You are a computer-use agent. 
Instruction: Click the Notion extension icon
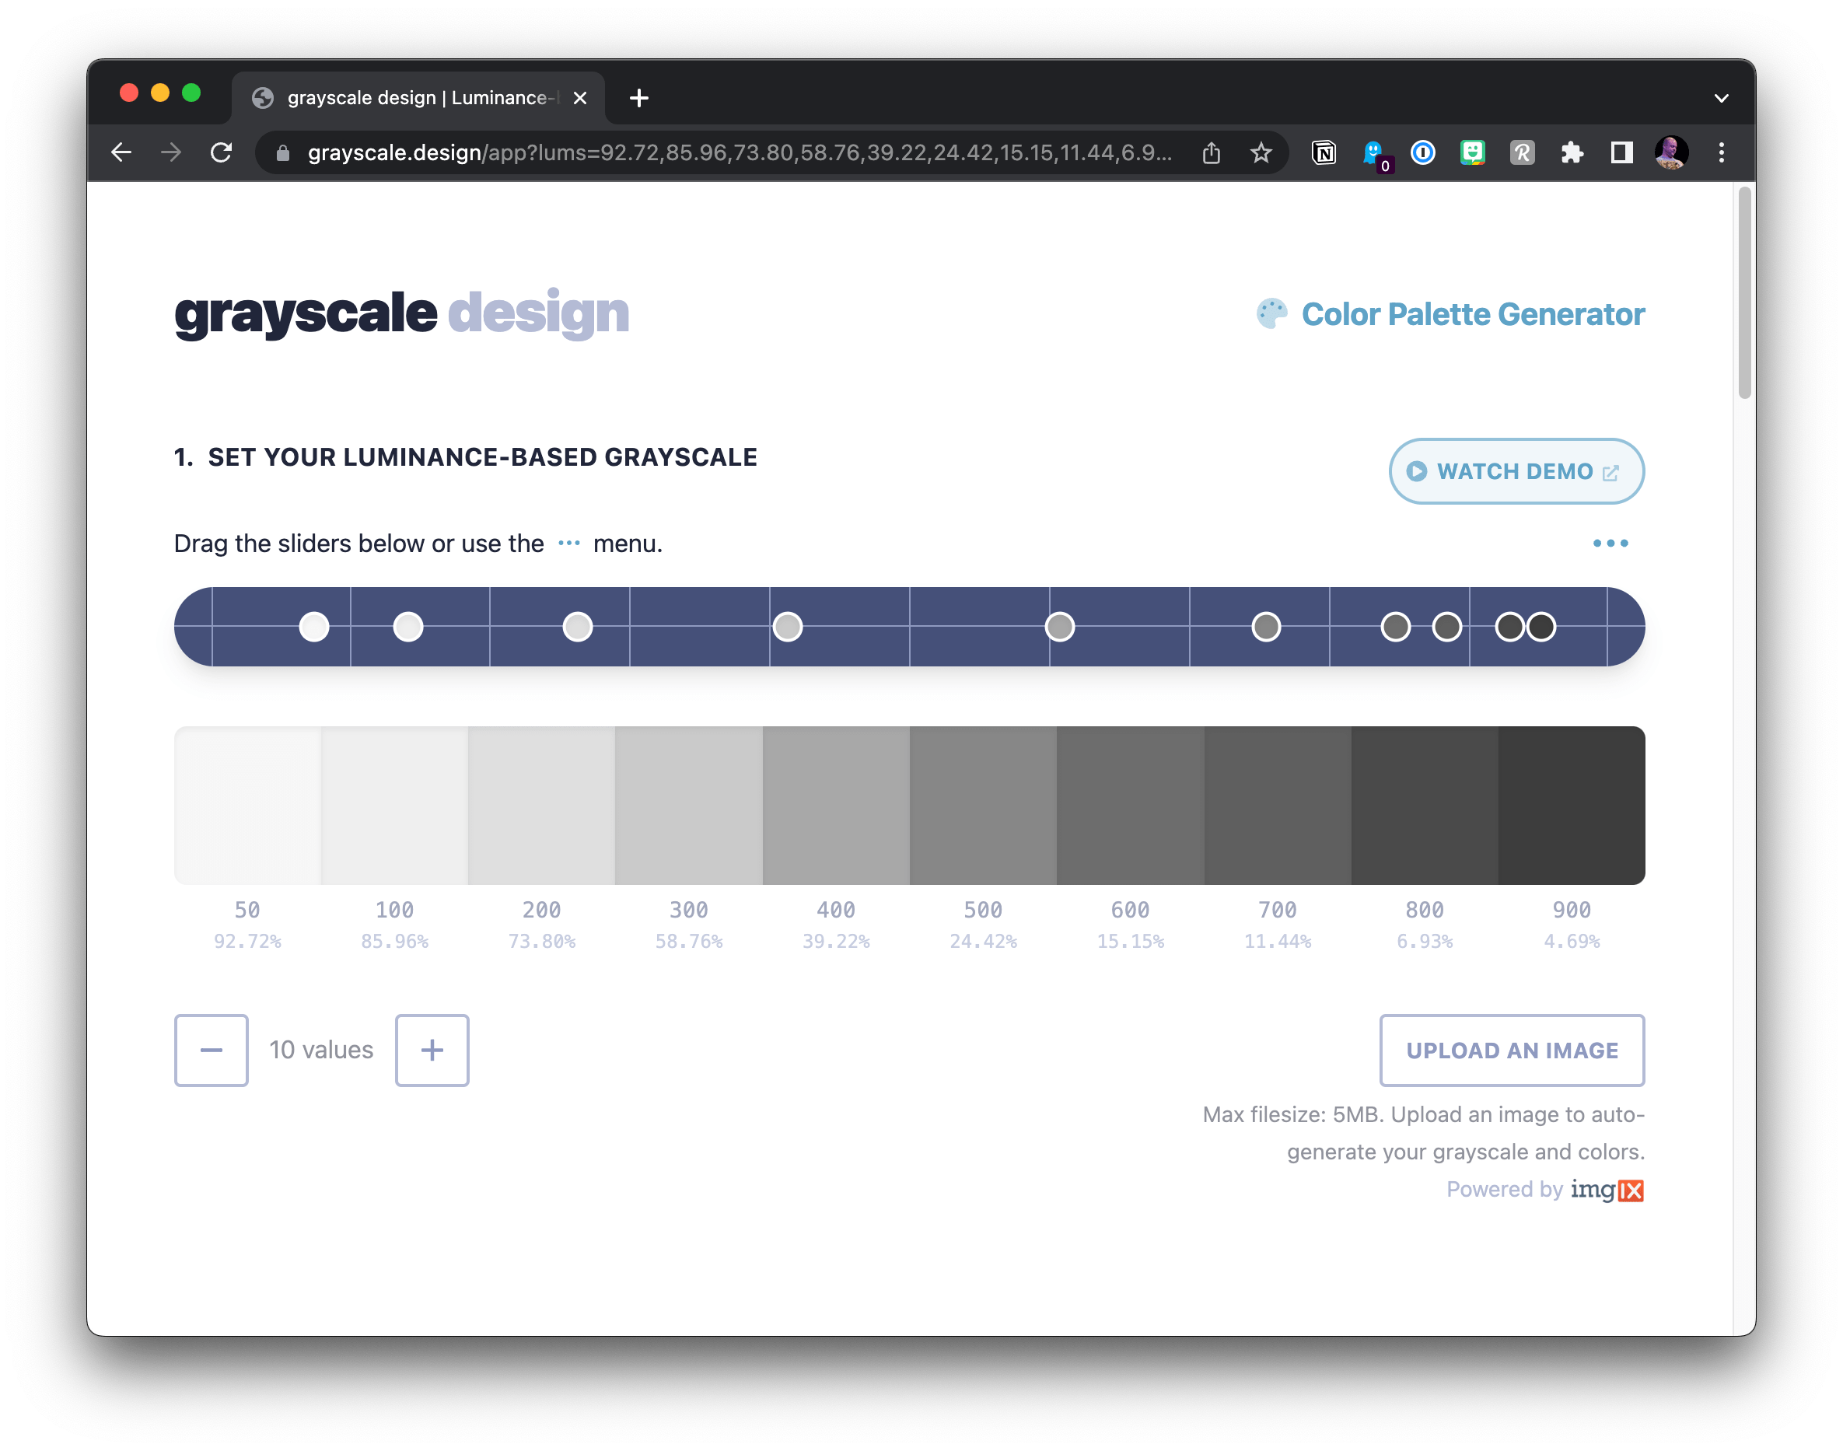[x=1323, y=153]
